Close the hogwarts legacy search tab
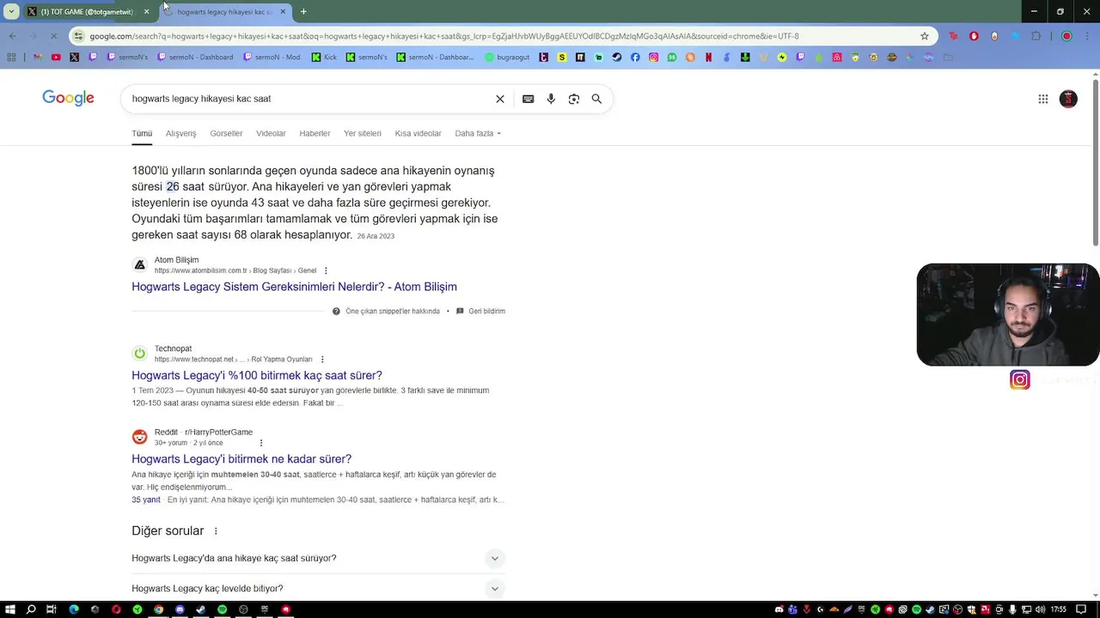The image size is (1100, 618). (283, 12)
